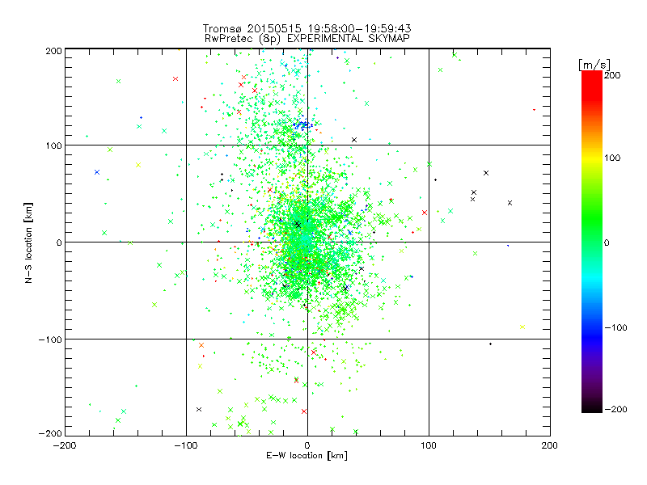Click the colorbar label '200' at top
Viewport: 647px width, 485px height.
tap(612, 75)
